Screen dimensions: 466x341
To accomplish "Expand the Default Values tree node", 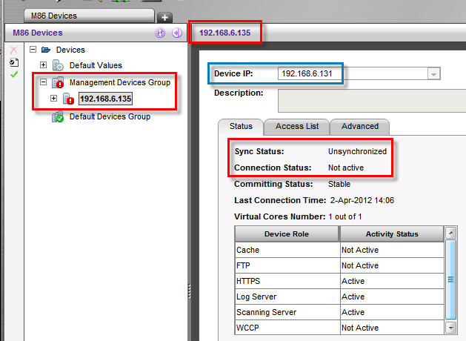I will click(43, 66).
